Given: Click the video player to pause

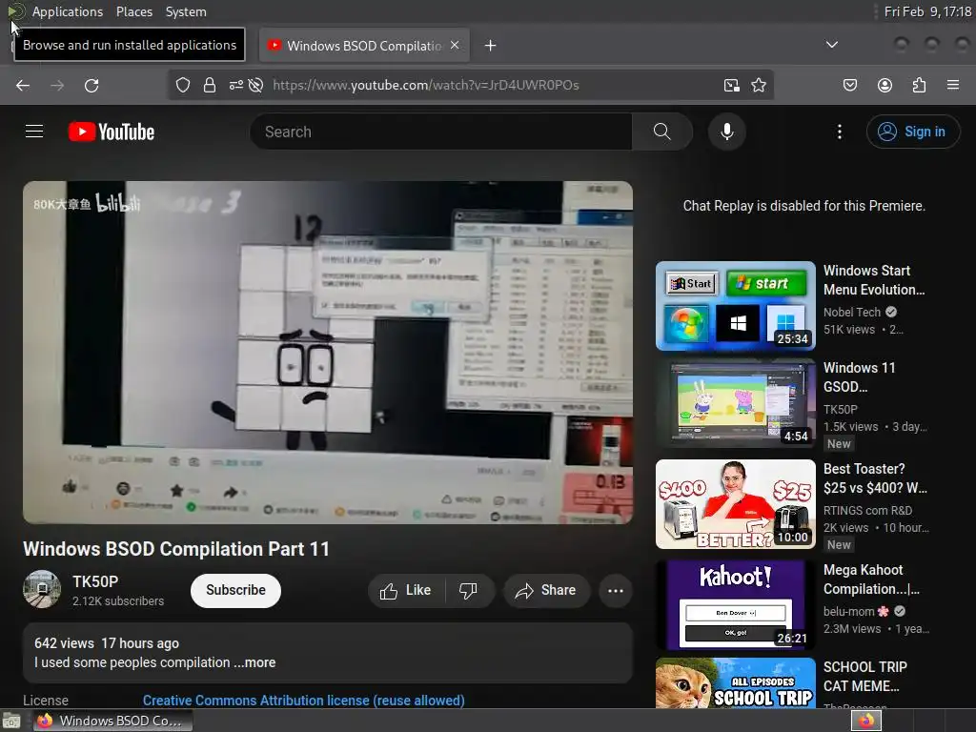Looking at the screenshot, I should tap(328, 353).
